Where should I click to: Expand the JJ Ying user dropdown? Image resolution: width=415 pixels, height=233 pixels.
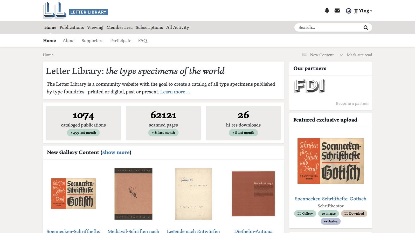pos(363,11)
